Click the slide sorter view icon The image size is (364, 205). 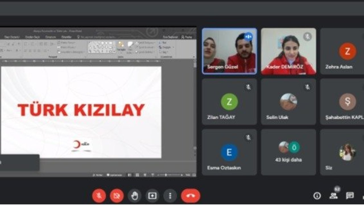tap(137, 175)
